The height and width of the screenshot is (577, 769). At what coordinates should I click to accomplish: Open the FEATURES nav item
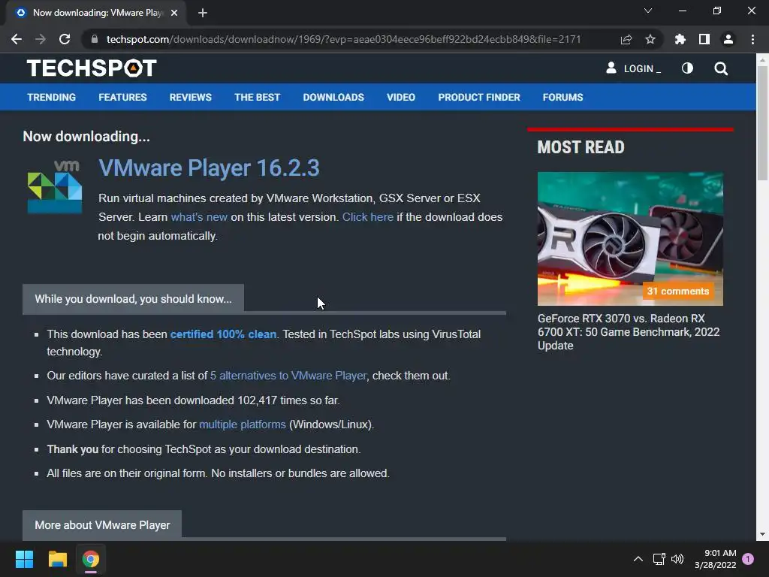click(122, 97)
